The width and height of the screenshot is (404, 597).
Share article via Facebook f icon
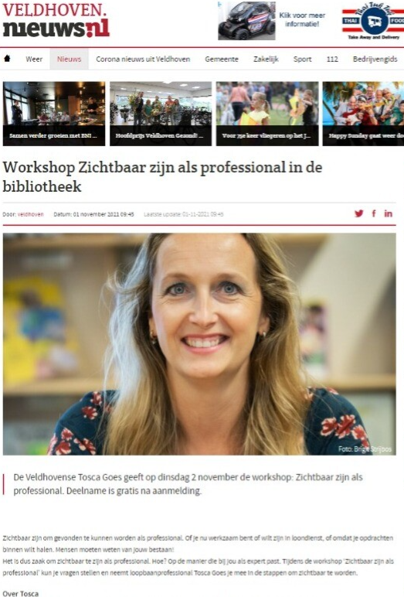tap(374, 213)
